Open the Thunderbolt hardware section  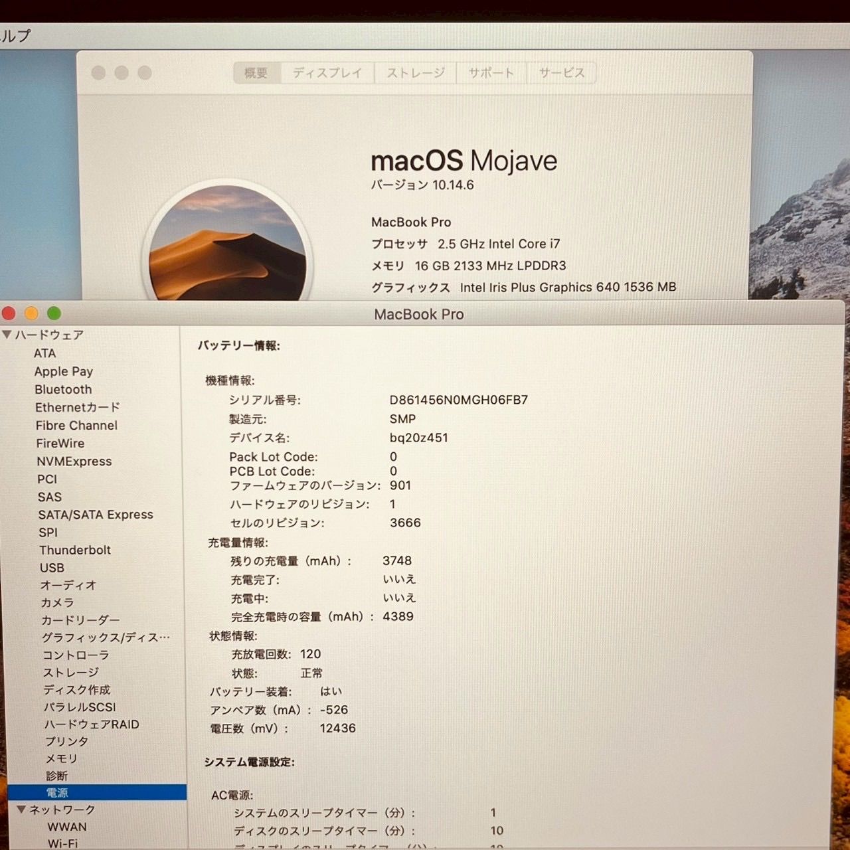(x=74, y=550)
